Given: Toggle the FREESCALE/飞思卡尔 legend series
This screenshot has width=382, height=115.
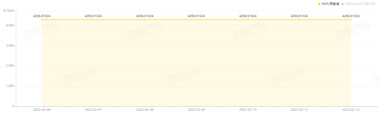Looking at the screenshot, I should tap(358, 4).
